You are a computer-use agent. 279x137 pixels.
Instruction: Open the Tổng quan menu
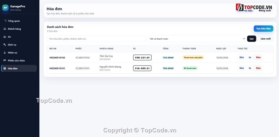[19, 21]
